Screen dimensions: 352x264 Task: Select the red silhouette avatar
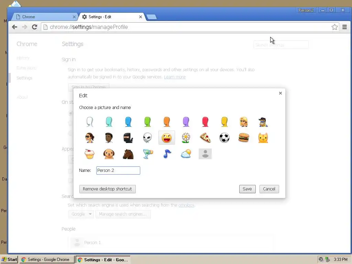(x=205, y=122)
